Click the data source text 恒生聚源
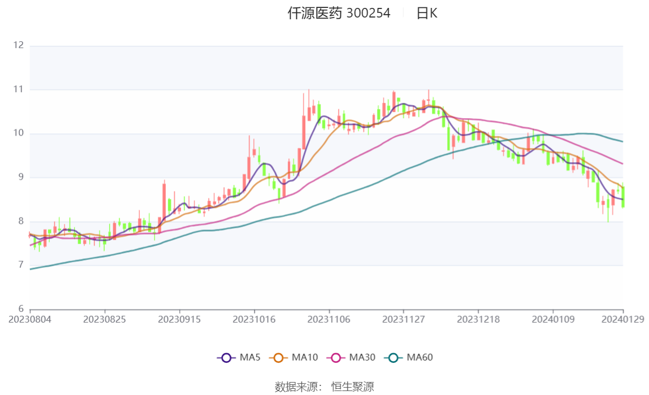 tap(353, 387)
